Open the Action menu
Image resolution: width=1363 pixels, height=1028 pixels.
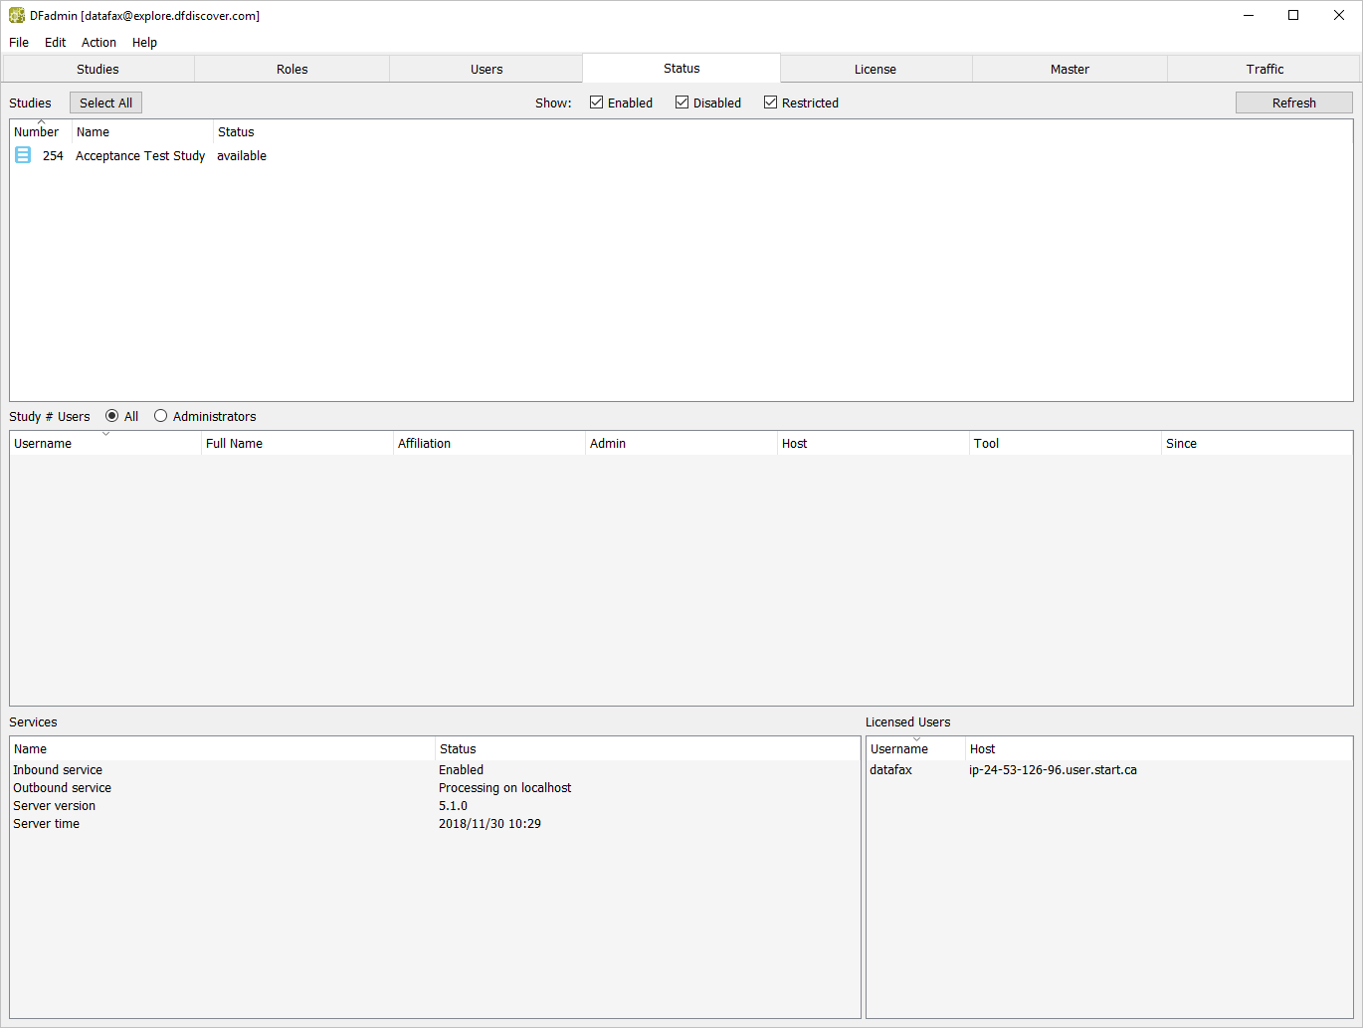pyautogui.click(x=98, y=43)
